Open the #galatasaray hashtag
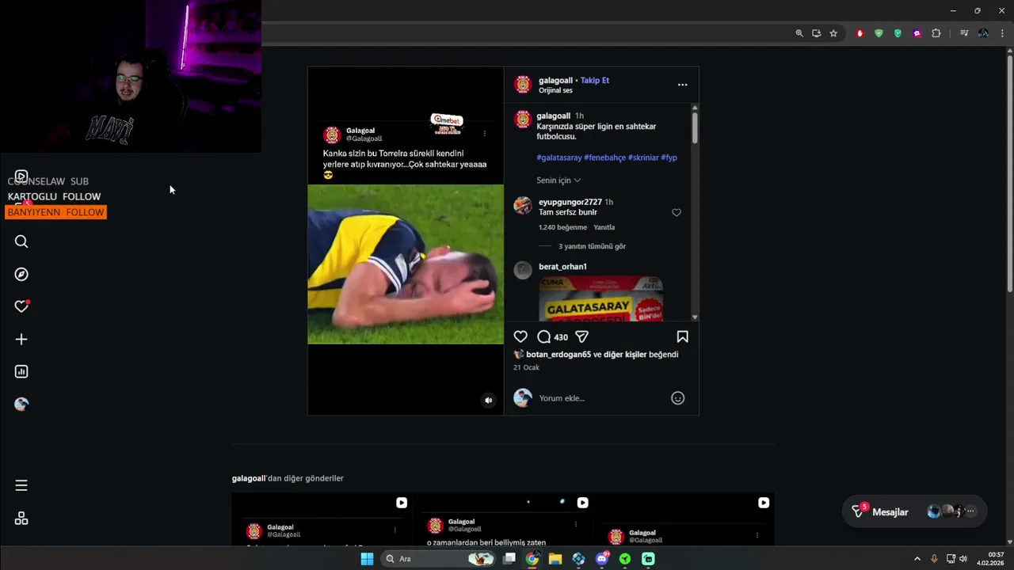 (x=559, y=158)
